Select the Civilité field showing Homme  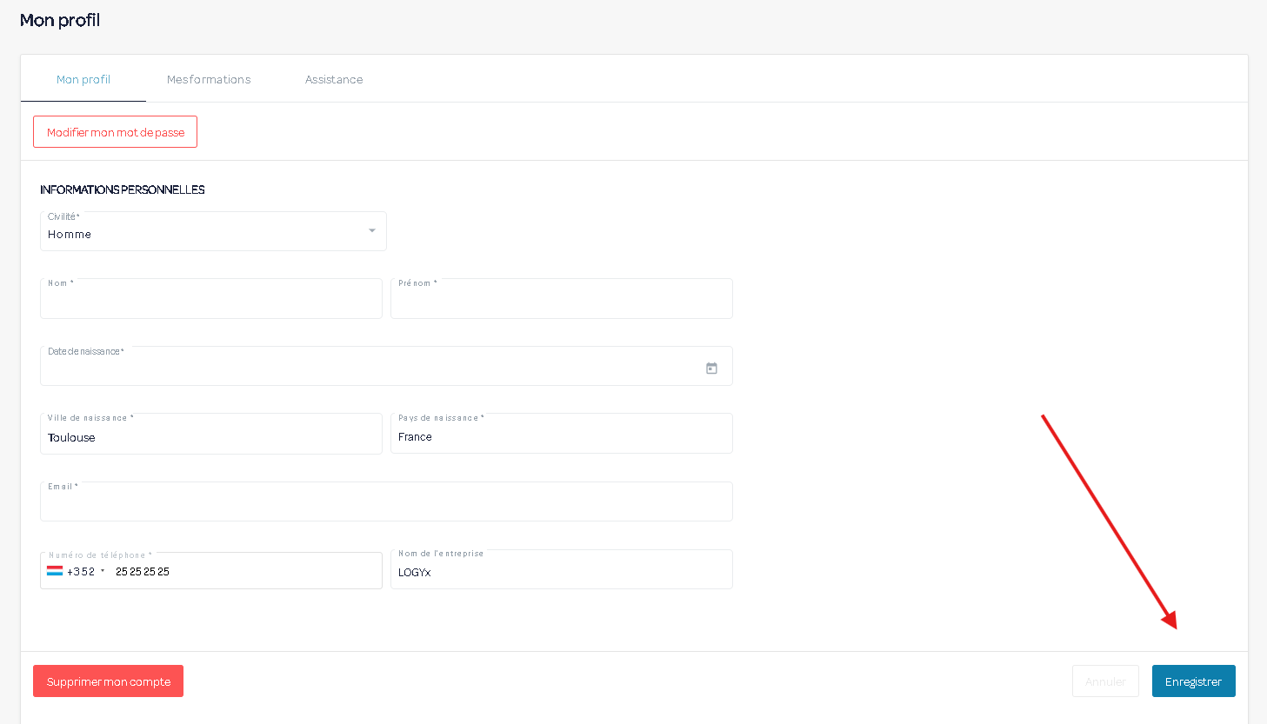tap(200, 234)
